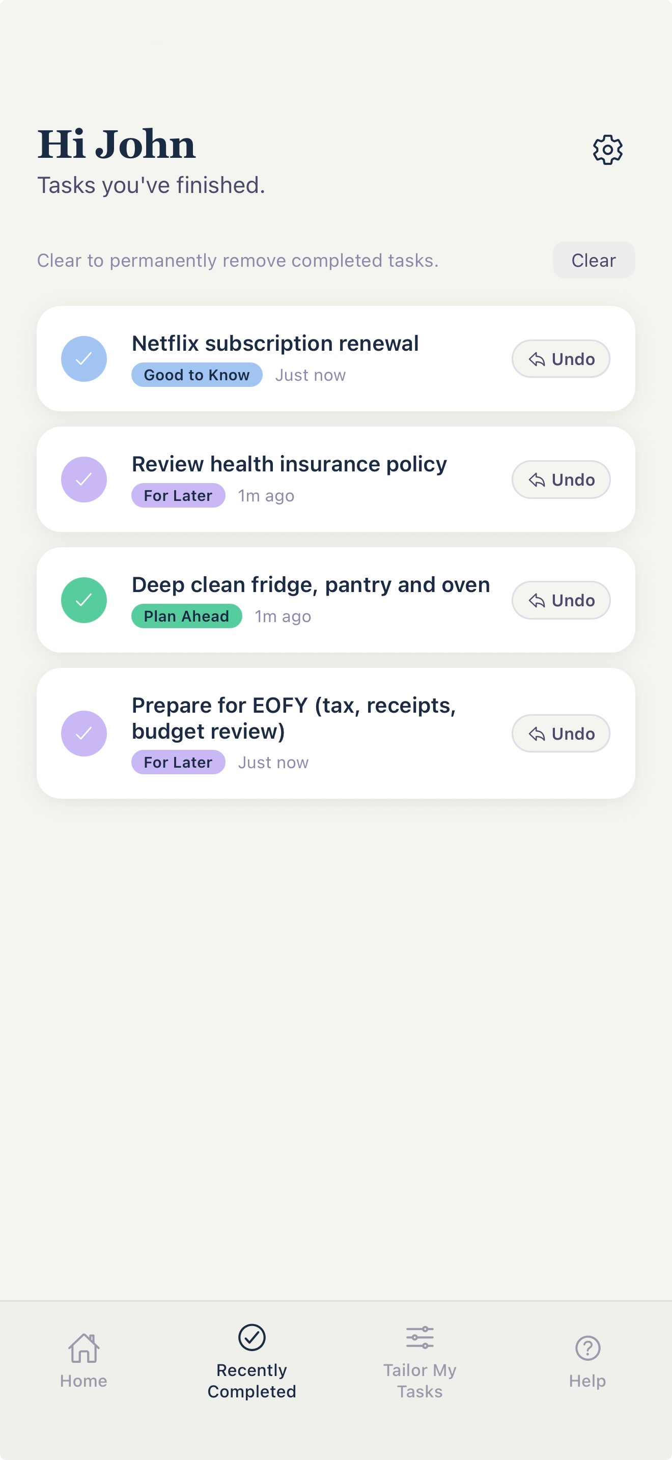The image size is (672, 1460).
Task: Select the For Later tag on health insurance
Action: point(178,495)
